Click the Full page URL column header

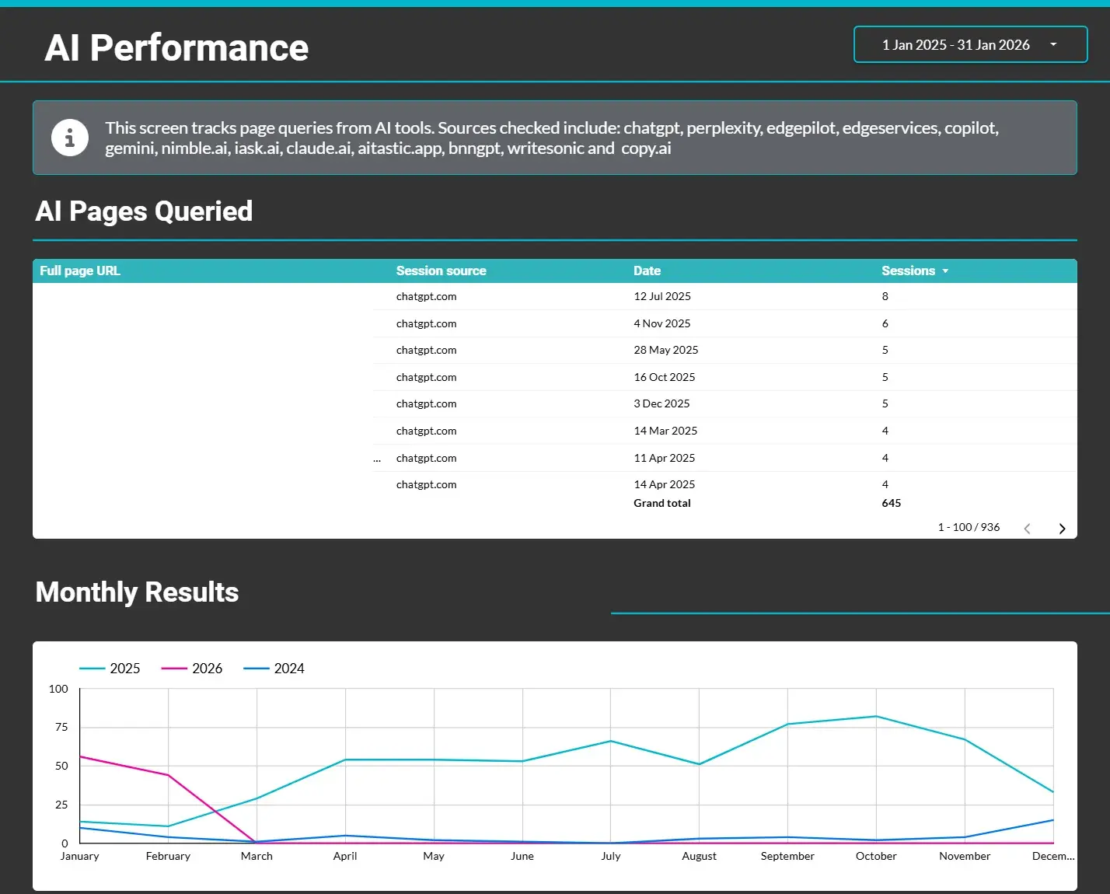tap(80, 271)
